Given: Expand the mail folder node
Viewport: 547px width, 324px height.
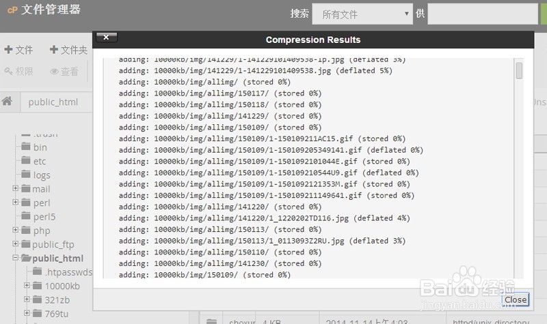Looking at the screenshot, I should pyautogui.click(x=15, y=188).
